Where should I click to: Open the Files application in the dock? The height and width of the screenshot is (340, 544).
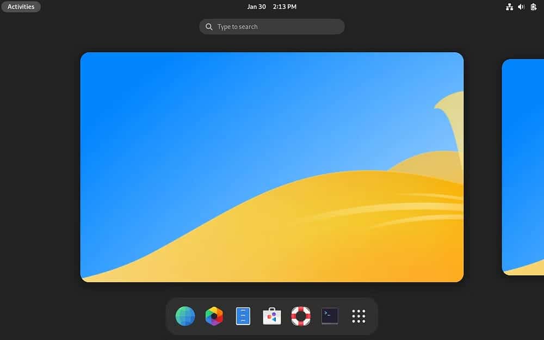(x=243, y=316)
